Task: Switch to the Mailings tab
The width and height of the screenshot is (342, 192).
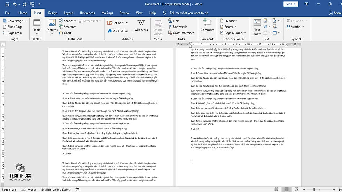Action: [107, 13]
